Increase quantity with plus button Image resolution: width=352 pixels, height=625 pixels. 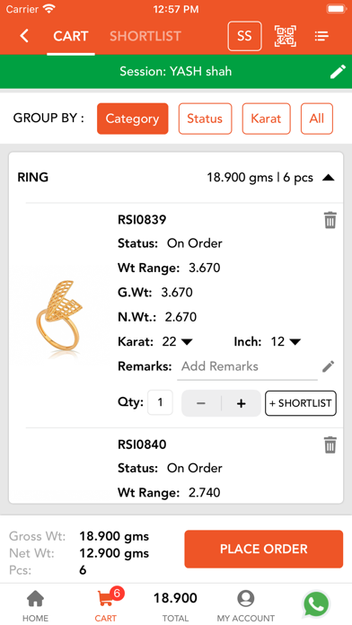[x=242, y=403]
